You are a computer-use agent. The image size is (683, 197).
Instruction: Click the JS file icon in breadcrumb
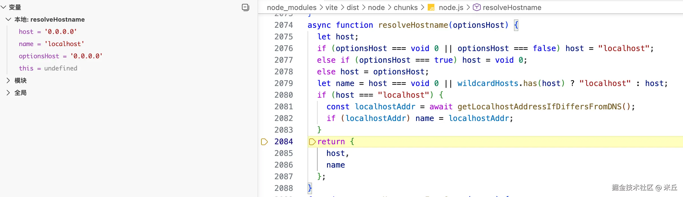[431, 7]
